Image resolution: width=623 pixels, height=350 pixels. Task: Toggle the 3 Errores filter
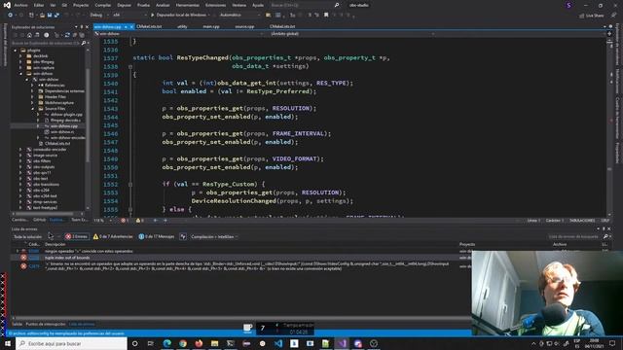pos(77,236)
